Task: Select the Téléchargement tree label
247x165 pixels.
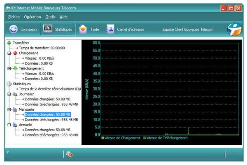Action: tap(31, 68)
